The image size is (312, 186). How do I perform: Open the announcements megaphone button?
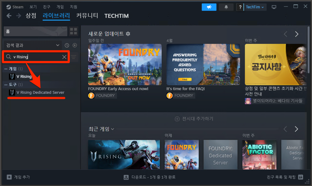click(x=209, y=7)
